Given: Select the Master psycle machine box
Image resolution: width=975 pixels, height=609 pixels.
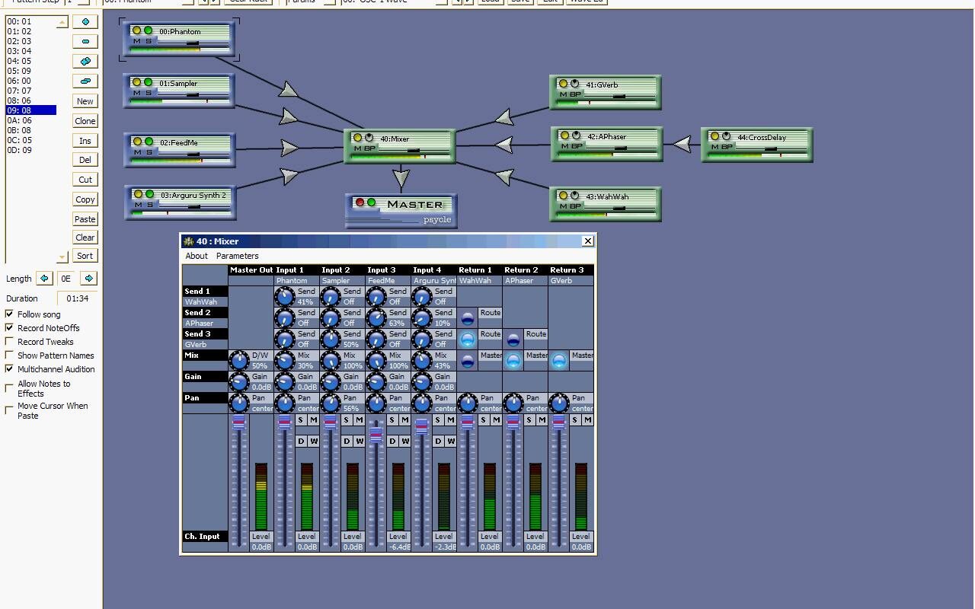Looking at the screenshot, I should coord(401,211).
